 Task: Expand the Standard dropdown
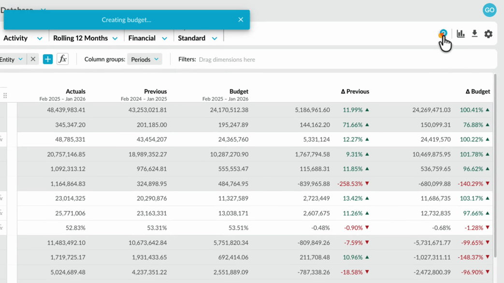(x=197, y=38)
